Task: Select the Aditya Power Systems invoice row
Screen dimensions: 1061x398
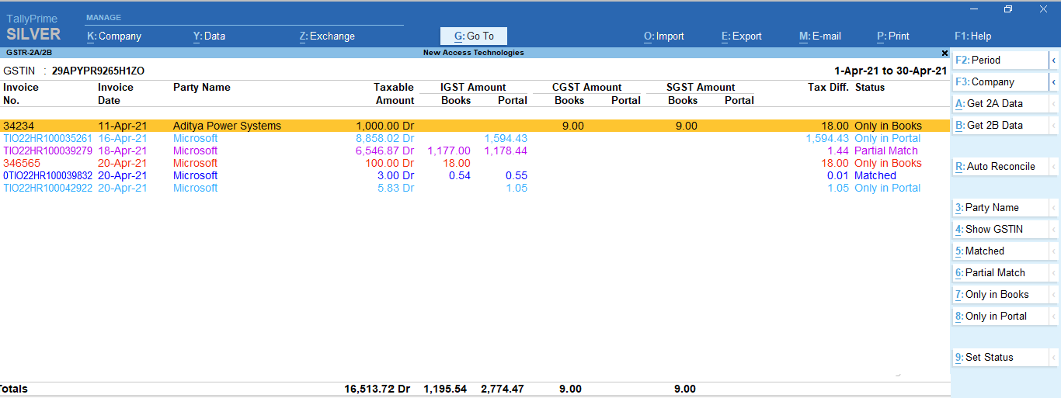Action: [x=475, y=126]
